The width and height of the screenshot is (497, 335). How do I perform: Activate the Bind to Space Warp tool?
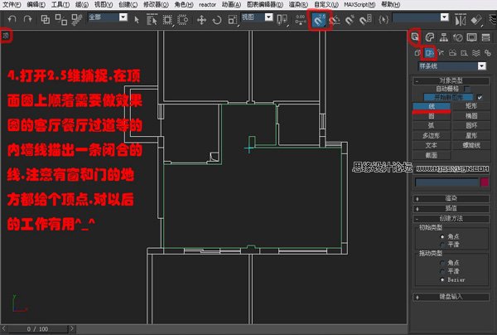(76, 20)
